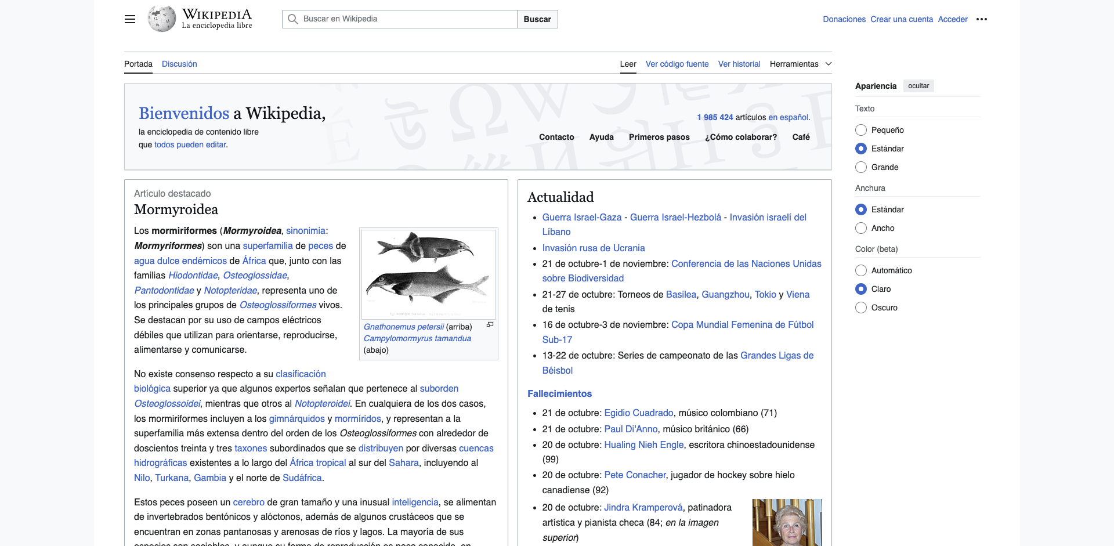1114x546 pixels.
Task: Open Invasión rusa de Ucrania link
Action: tap(594, 248)
